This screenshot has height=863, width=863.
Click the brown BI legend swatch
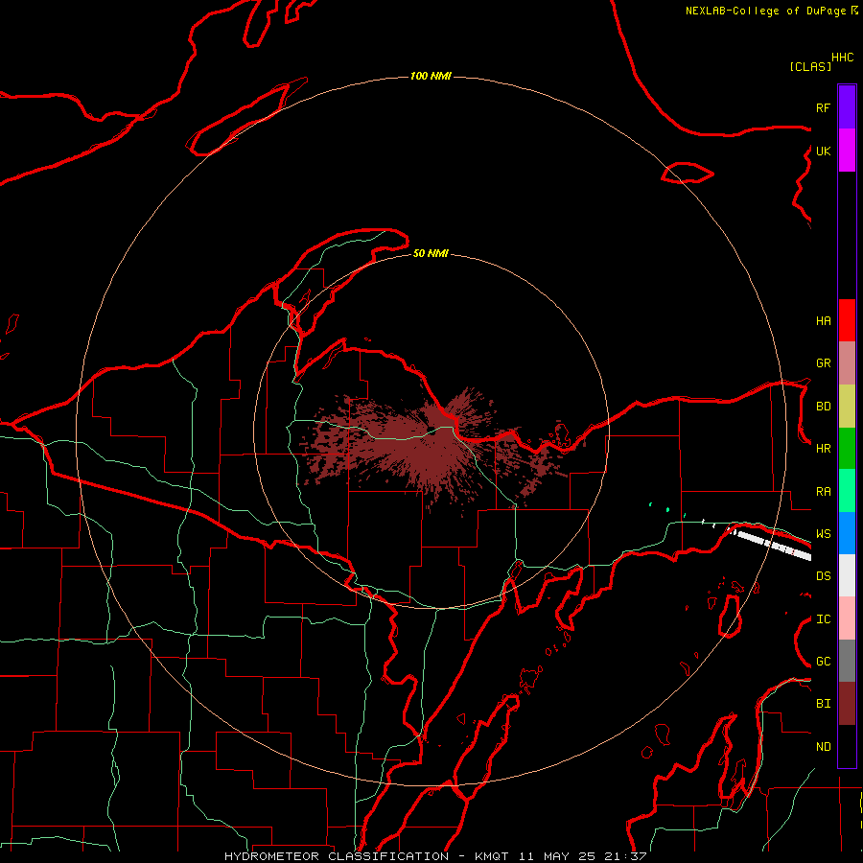point(847,704)
